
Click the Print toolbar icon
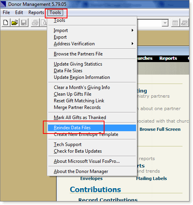tap(35, 23)
